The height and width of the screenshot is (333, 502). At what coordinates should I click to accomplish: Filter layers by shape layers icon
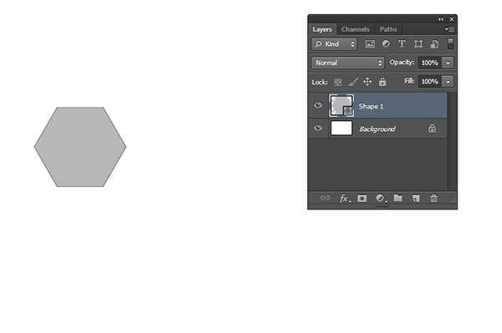[418, 44]
